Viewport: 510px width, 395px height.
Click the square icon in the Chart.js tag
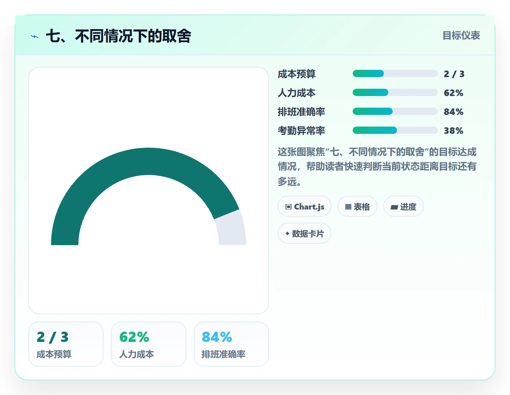point(289,207)
